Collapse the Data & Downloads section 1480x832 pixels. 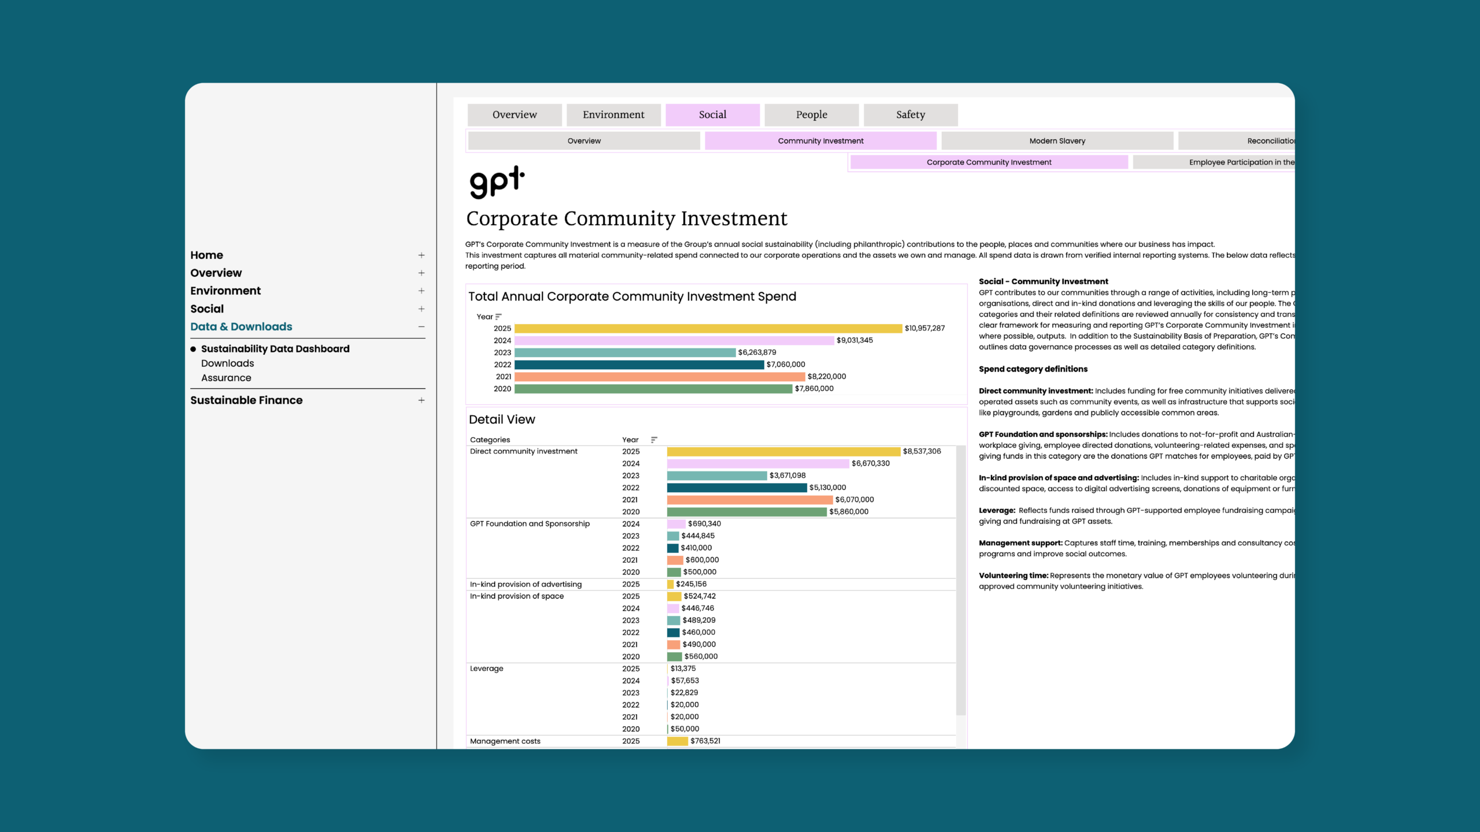421,327
